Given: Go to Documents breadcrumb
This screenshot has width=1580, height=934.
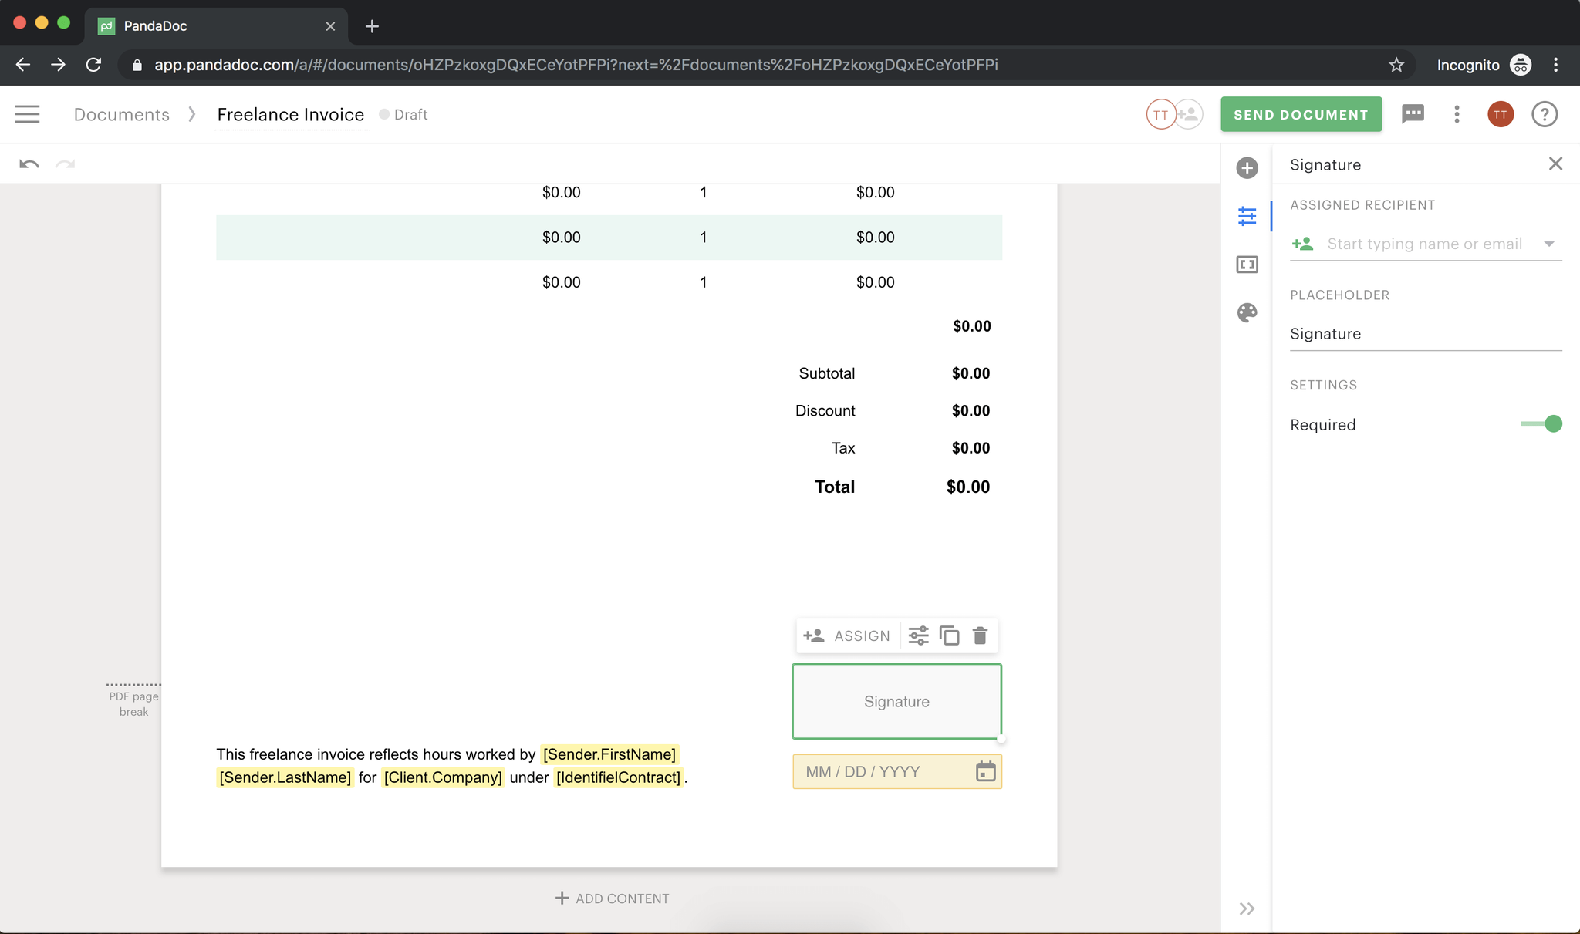Looking at the screenshot, I should tap(121, 114).
